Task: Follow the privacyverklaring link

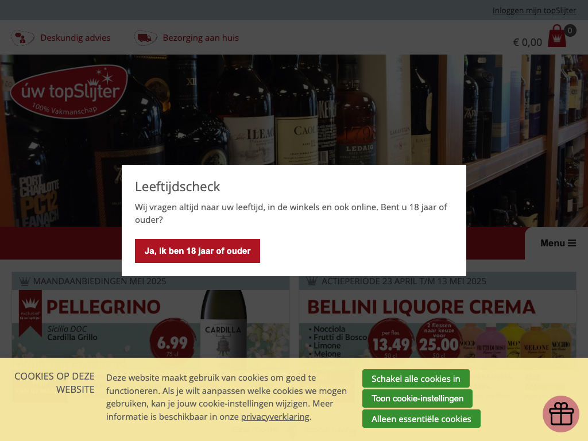Action: coord(275,417)
